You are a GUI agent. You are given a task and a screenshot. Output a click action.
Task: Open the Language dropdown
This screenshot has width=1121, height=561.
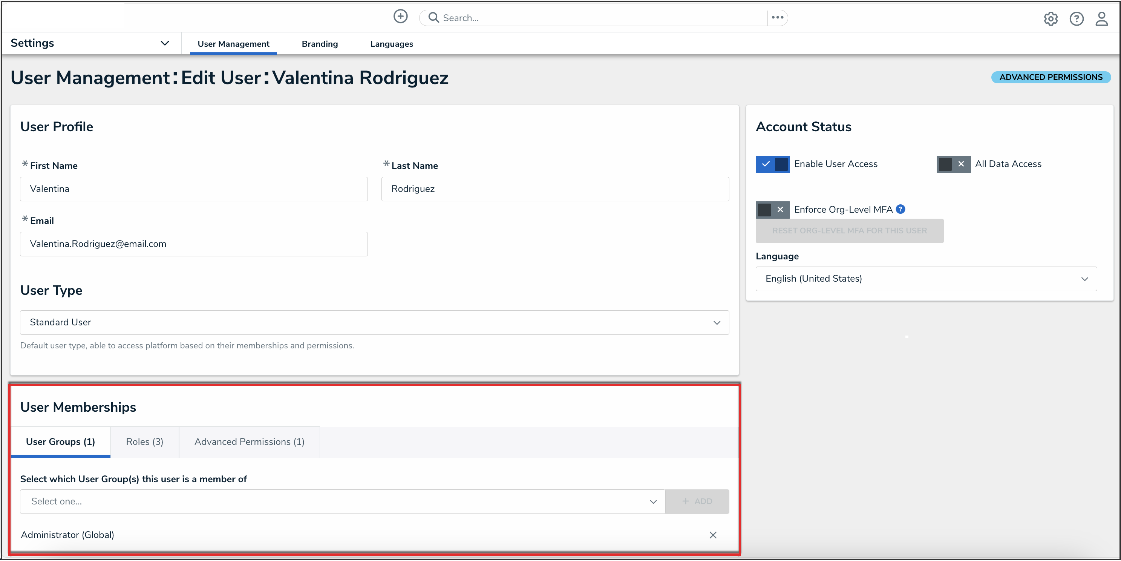coord(926,279)
